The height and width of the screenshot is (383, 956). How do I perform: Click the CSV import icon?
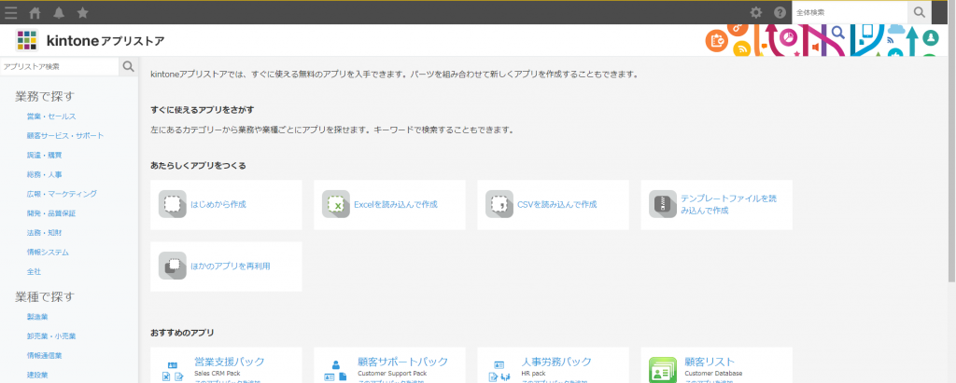coord(499,204)
